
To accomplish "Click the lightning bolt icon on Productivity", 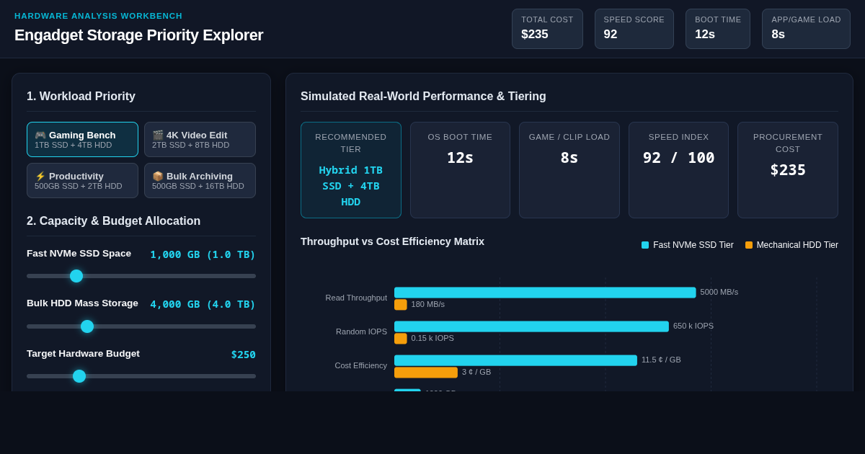I will pos(40,176).
